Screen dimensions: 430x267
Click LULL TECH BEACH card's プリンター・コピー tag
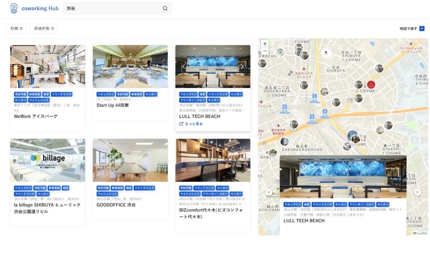[192, 100]
